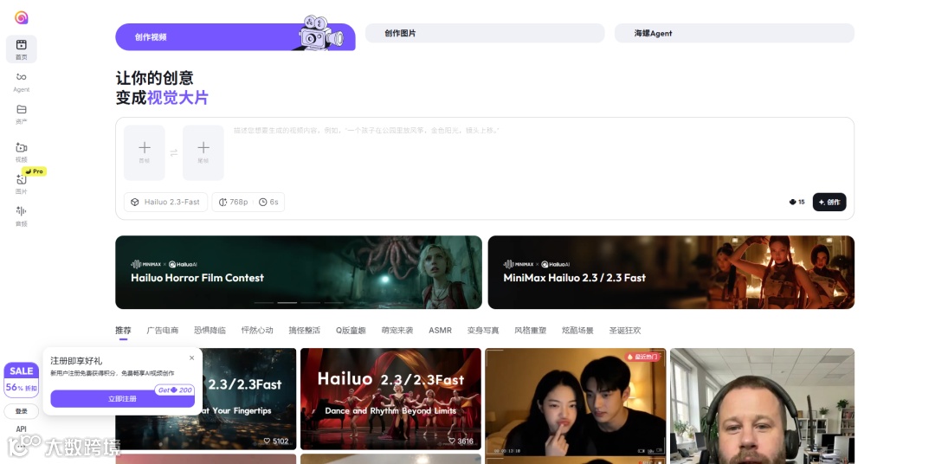
Task: Open the 视频 video sidebar icon
Action: 22,152
